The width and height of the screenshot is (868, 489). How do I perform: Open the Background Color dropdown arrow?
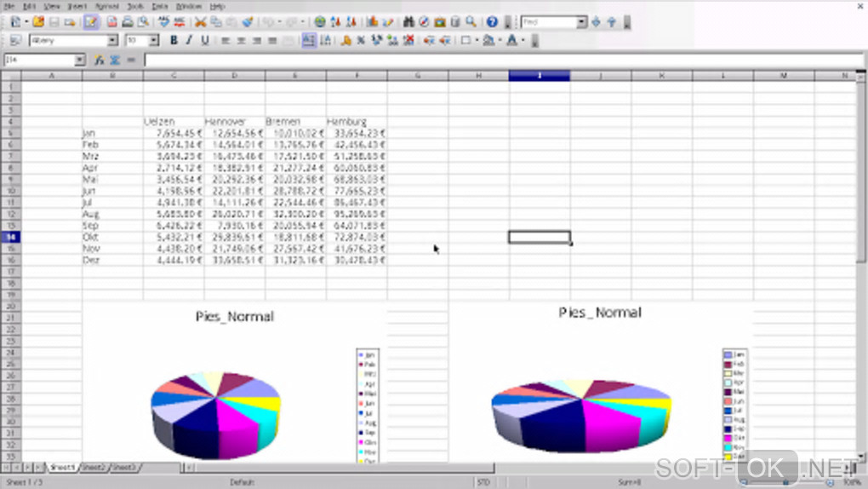tap(500, 41)
